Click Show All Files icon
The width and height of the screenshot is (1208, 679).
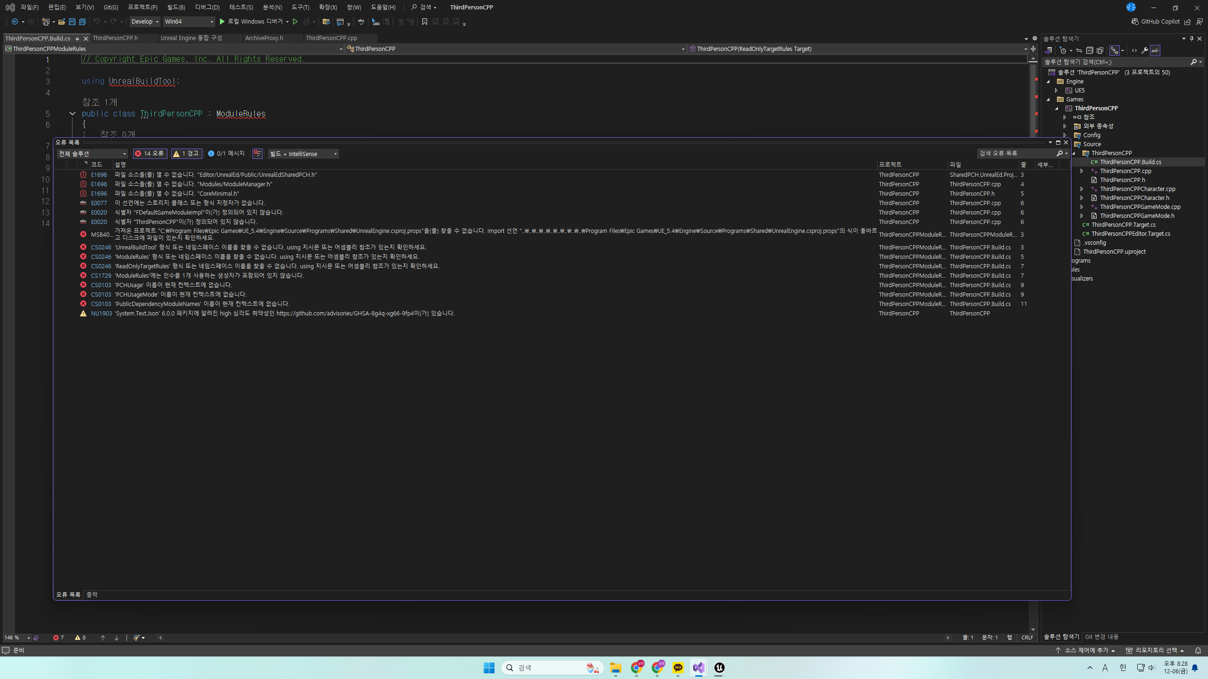tap(1100, 50)
